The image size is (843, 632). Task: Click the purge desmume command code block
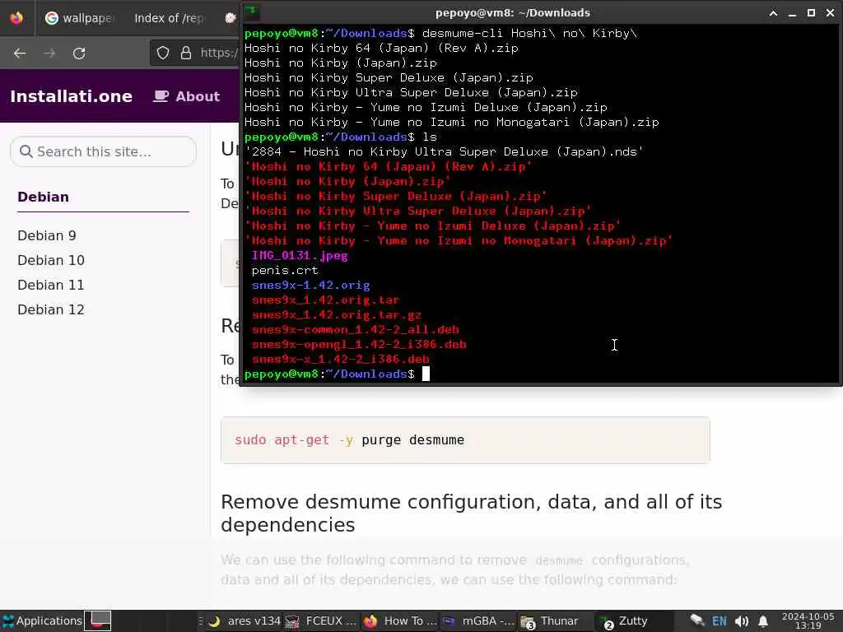pos(465,440)
